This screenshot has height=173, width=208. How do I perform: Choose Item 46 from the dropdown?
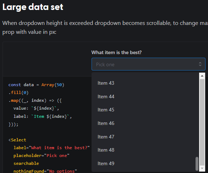pos(145,124)
